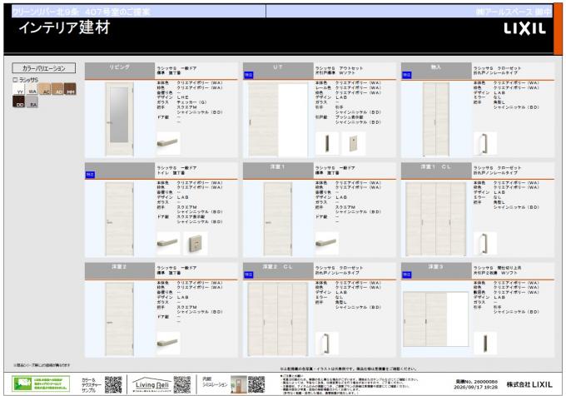The height and width of the screenshot is (396, 566).
Task: Open the 洋室1 door image
Action: (x=278, y=219)
